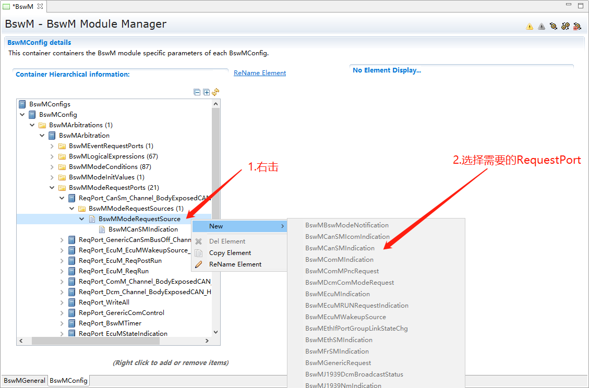Image resolution: width=589 pixels, height=388 pixels.
Task: Click the tree's vertical scroll down arrow
Action: pos(216,331)
